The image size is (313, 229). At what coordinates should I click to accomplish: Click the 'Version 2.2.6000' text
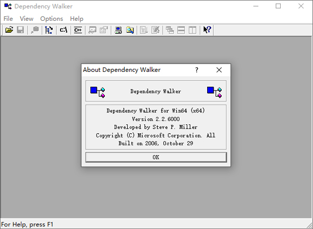pyautogui.click(x=155, y=119)
